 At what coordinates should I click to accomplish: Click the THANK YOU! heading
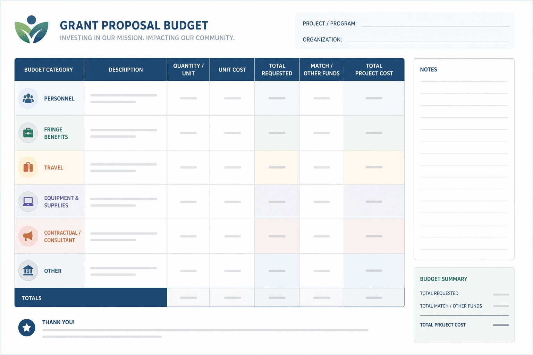click(x=58, y=322)
